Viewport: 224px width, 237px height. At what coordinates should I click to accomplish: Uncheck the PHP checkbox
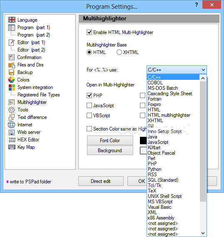tap(89, 96)
